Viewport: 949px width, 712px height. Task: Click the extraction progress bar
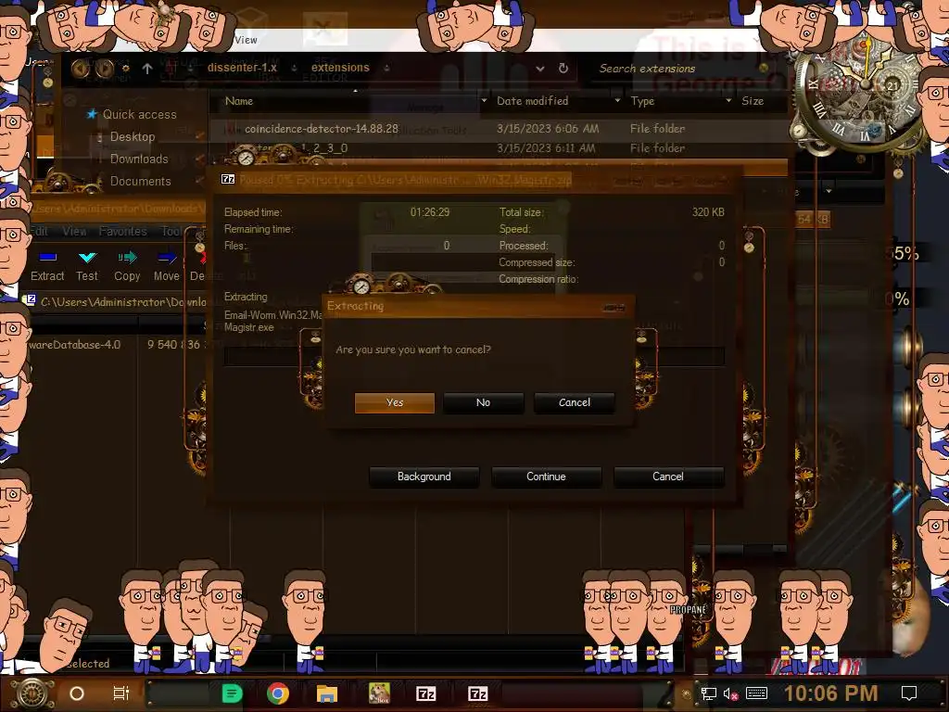tap(474, 356)
